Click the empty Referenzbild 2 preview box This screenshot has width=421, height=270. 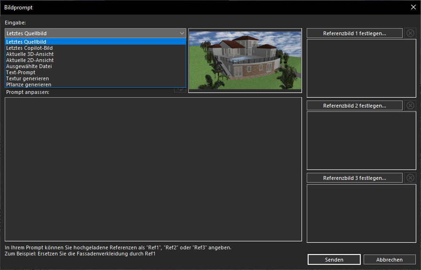[x=361, y=141]
